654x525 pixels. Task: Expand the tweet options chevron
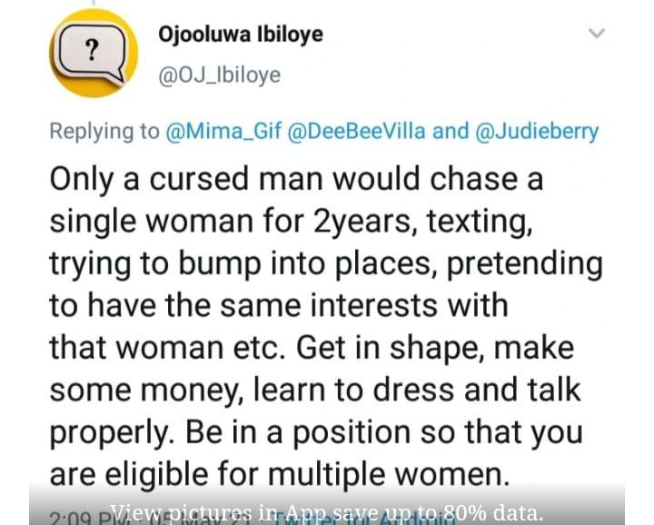(x=596, y=34)
